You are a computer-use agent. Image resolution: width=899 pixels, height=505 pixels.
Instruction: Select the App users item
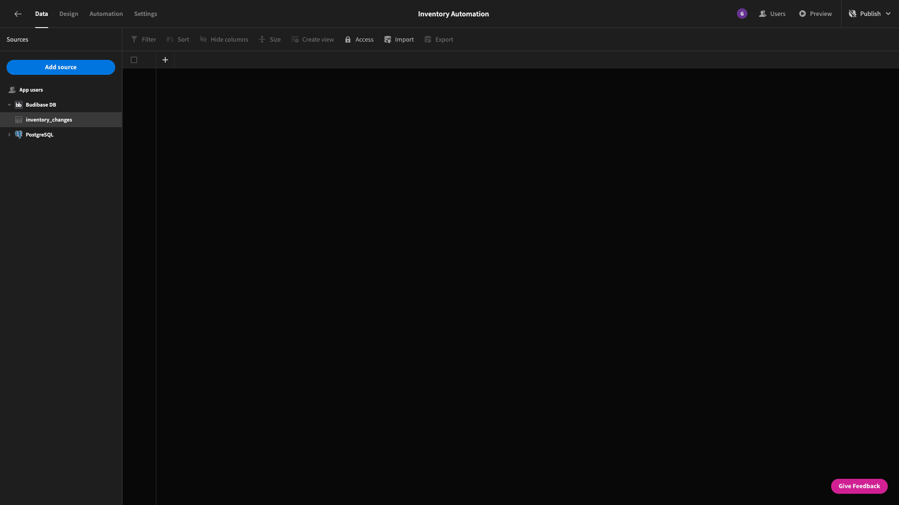point(61,90)
